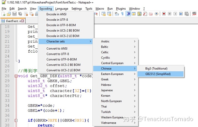This screenshot has width=198, height=127.
Task: Open the Search menu
Action: [x=22, y=9]
